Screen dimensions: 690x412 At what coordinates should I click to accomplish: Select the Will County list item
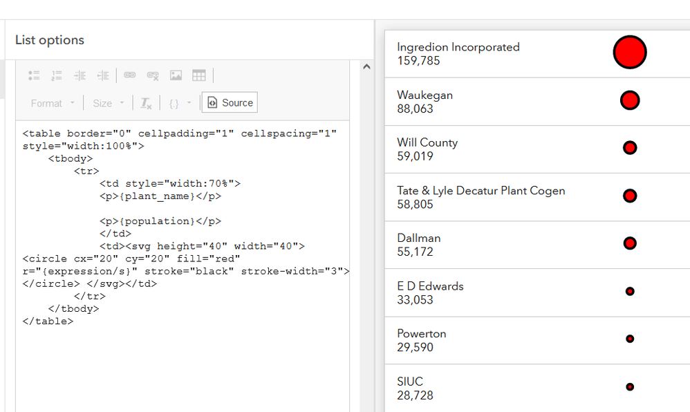point(537,149)
